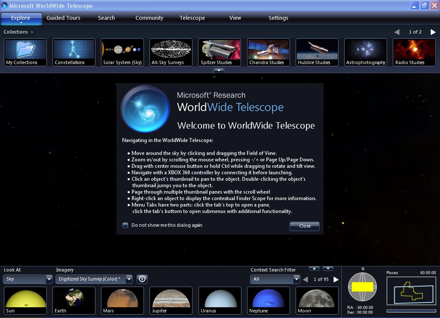Open the Guided Tours tab

tap(64, 18)
